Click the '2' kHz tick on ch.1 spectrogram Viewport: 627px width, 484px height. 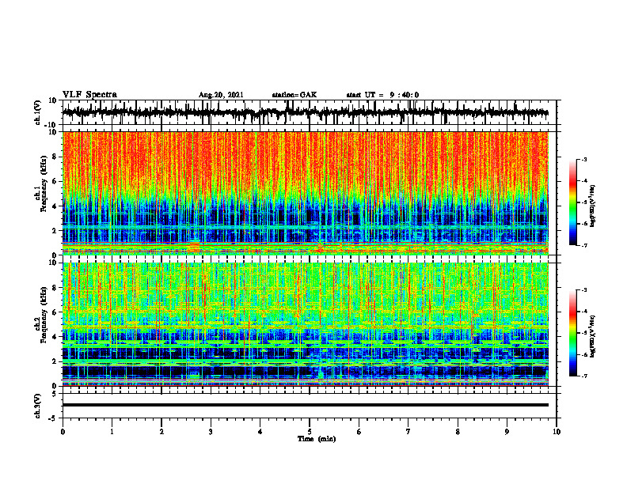55,231
